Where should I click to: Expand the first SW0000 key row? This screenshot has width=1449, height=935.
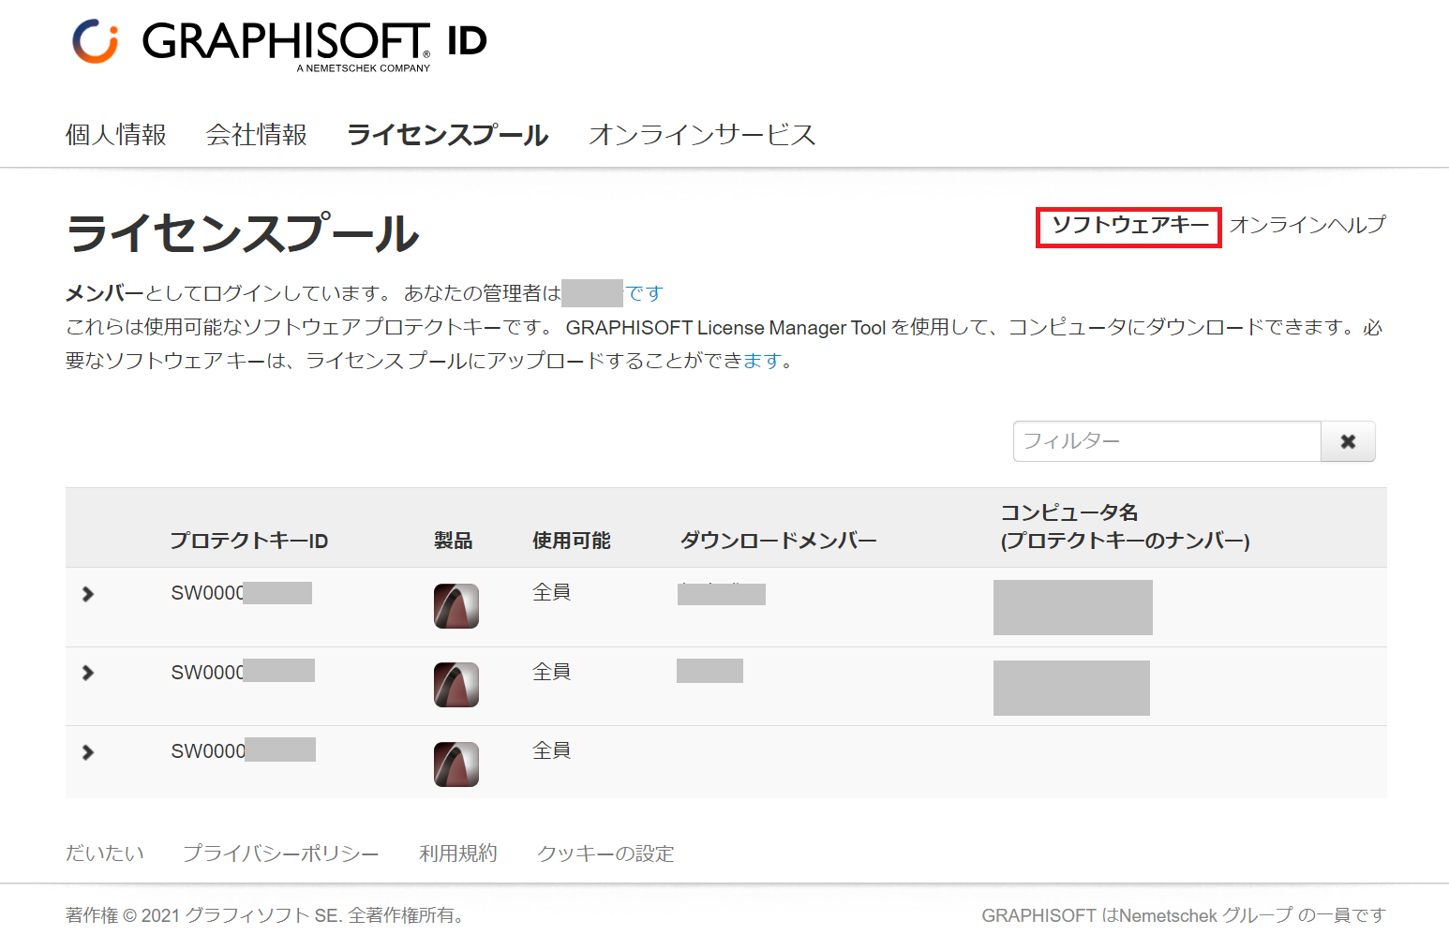tap(88, 594)
